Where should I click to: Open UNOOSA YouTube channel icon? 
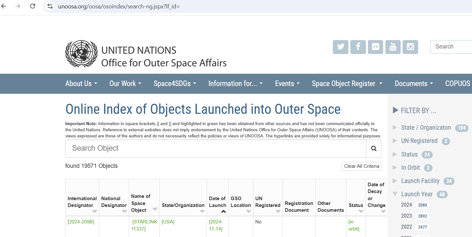[393, 47]
